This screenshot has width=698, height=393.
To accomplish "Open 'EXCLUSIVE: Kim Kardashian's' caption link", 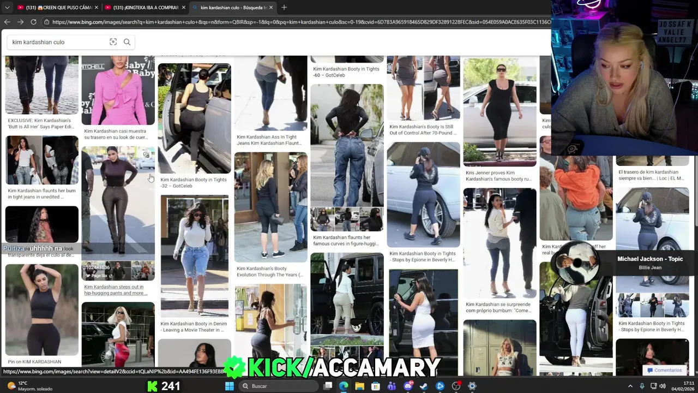I will coord(41,123).
